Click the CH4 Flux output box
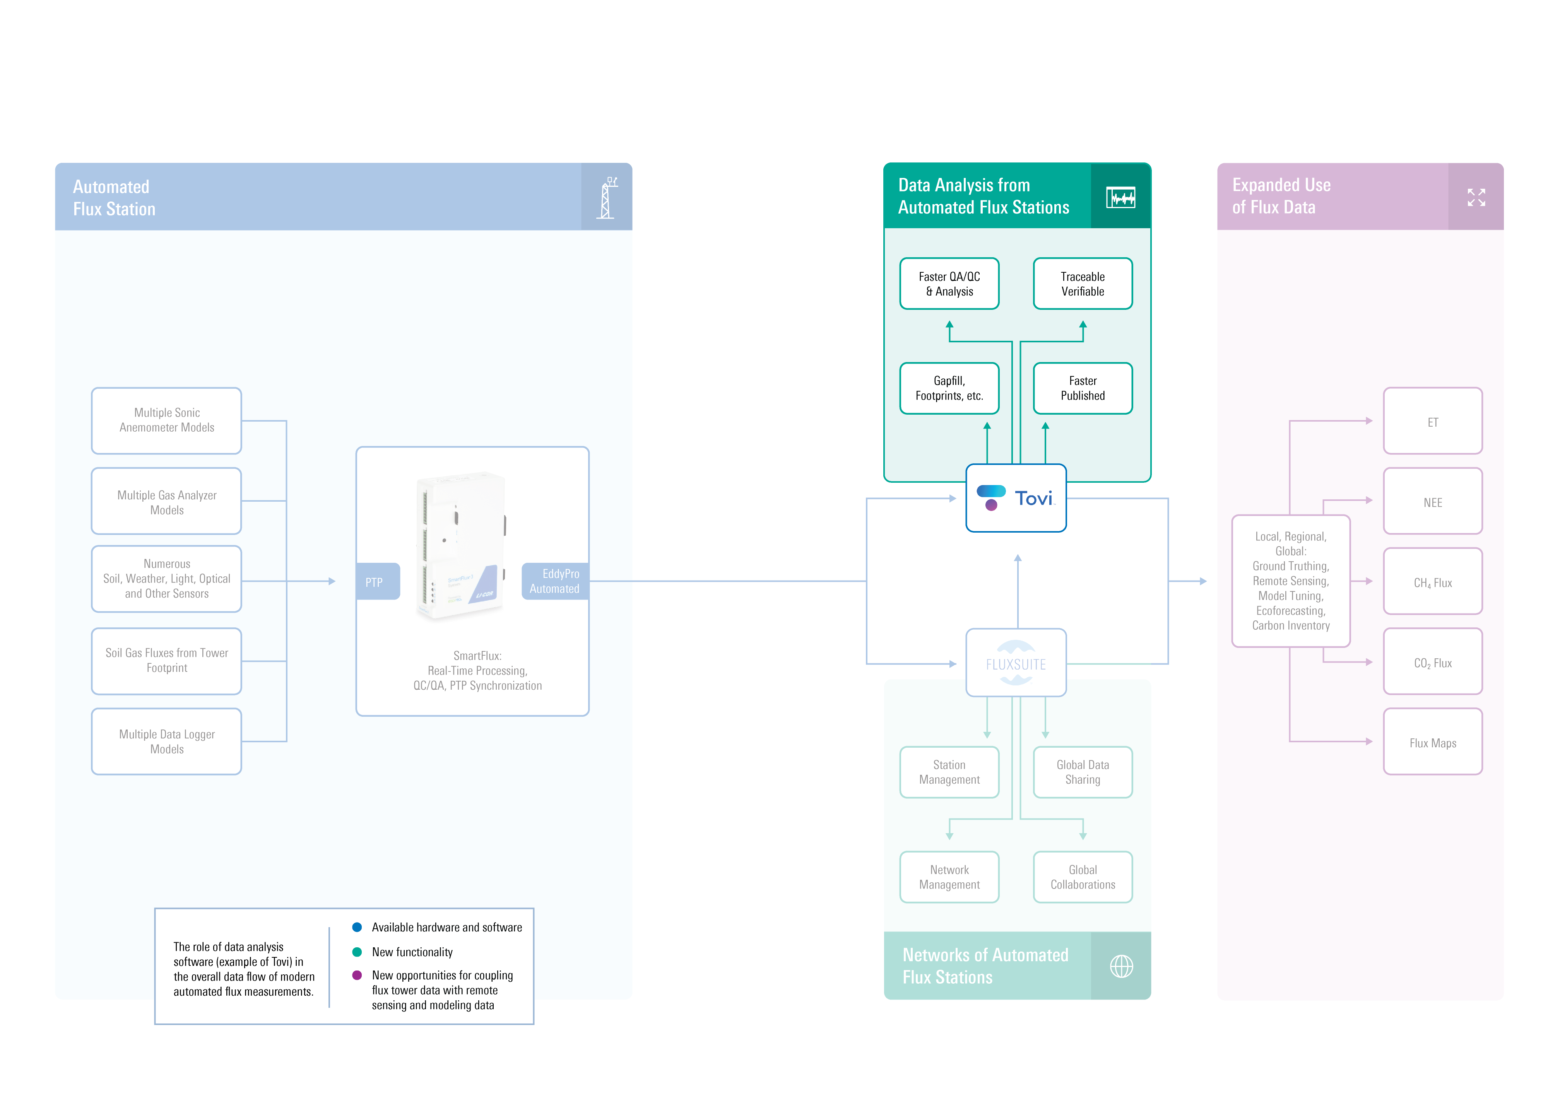The height and width of the screenshot is (1114, 1560). pos(1432,581)
